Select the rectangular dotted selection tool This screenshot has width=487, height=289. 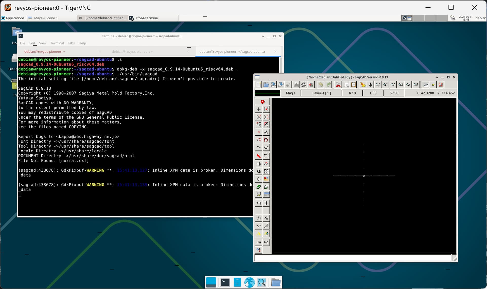pos(266,156)
